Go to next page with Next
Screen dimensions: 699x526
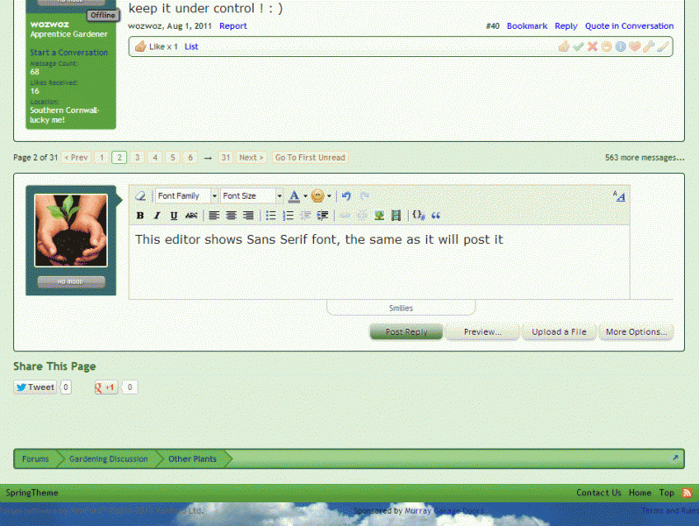pyautogui.click(x=251, y=157)
